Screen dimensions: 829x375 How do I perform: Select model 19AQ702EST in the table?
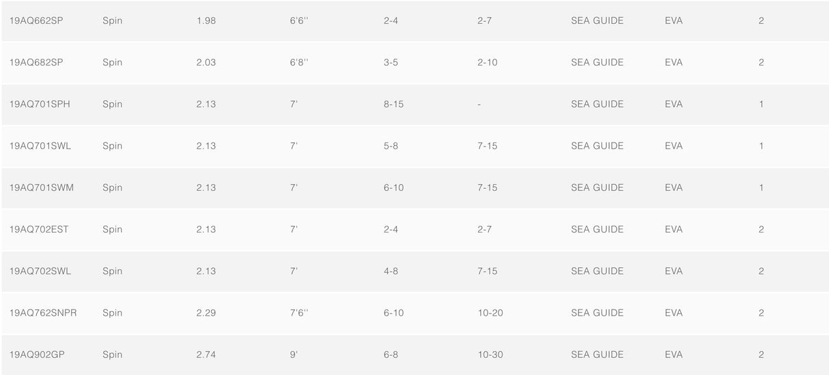tap(39, 229)
